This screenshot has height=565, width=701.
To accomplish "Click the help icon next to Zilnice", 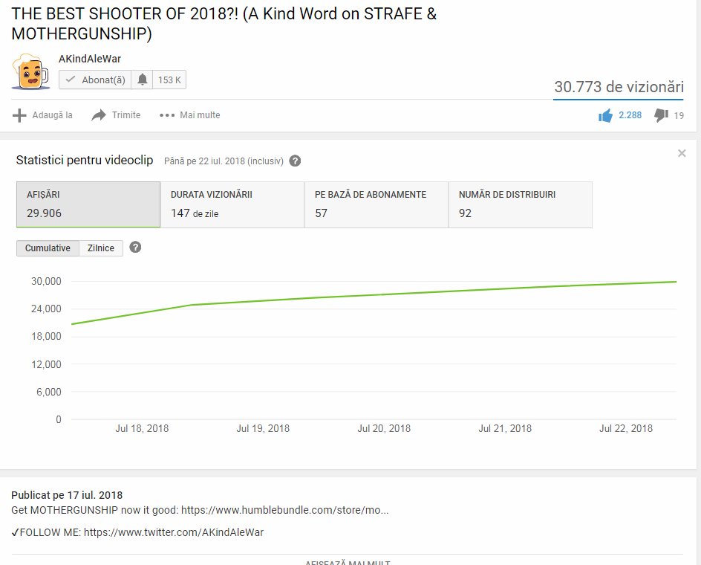I will (135, 247).
